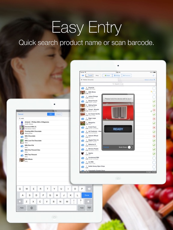This screenshot has height=230, width=173.
Task: Select the ABC sort tab
Action: pyautogui.click(x=51, y=114)
